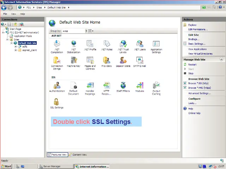Switch to the Content View tab

pyautogui.click(x=78, y=155)
